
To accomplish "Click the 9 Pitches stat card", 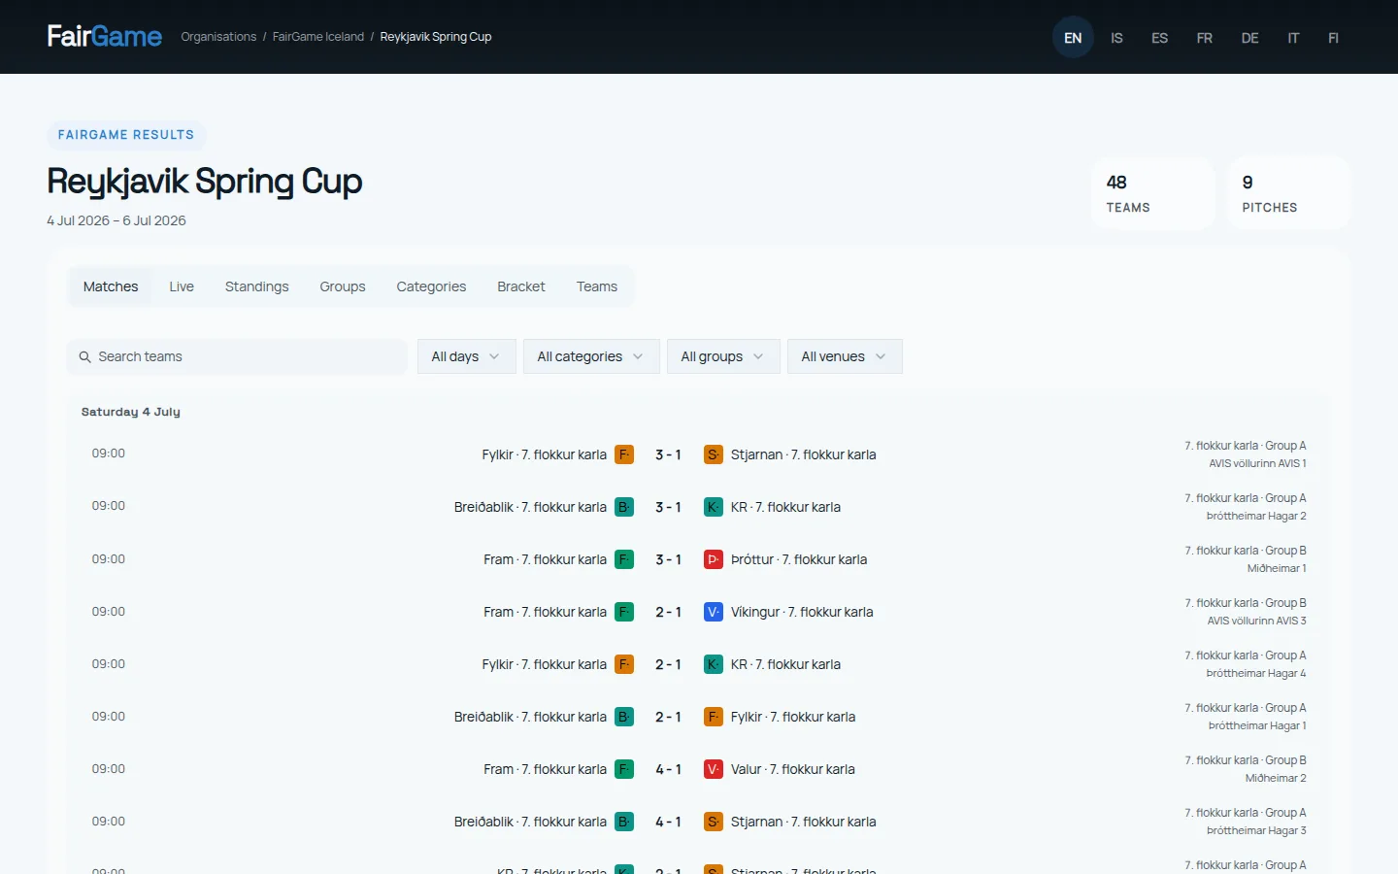I will (x=1289, y=193).
